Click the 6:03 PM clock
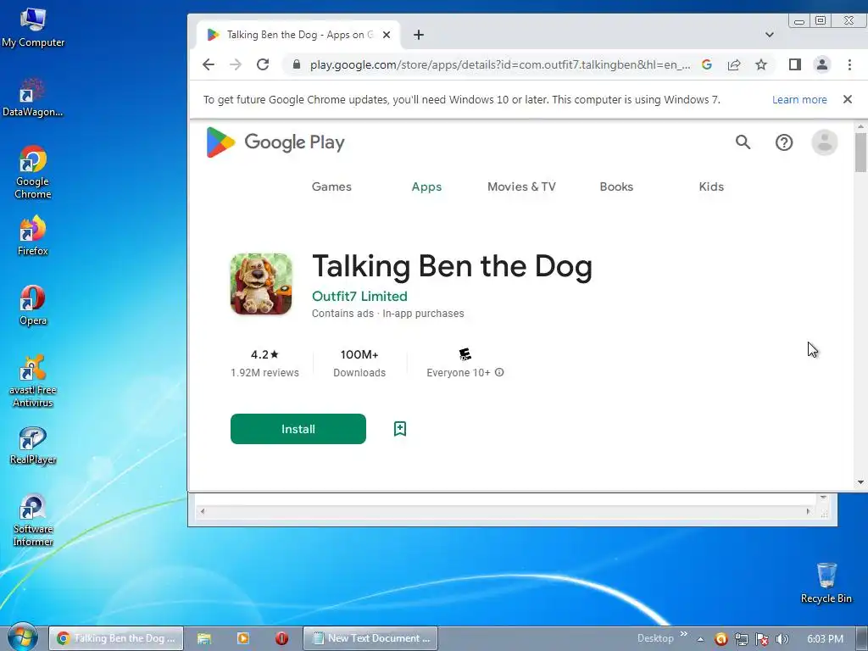Screen dimensions: 868x651 (x=825, y=639)
